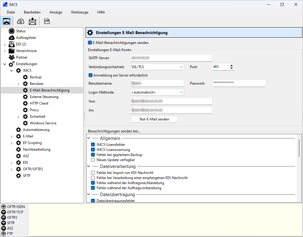Open the incoming mail toolbar icon
Screen dimensions: 303x237
tap(32, 21)
